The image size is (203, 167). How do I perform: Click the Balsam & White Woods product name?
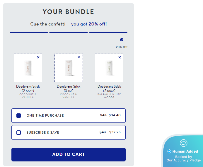click(109, 88)
